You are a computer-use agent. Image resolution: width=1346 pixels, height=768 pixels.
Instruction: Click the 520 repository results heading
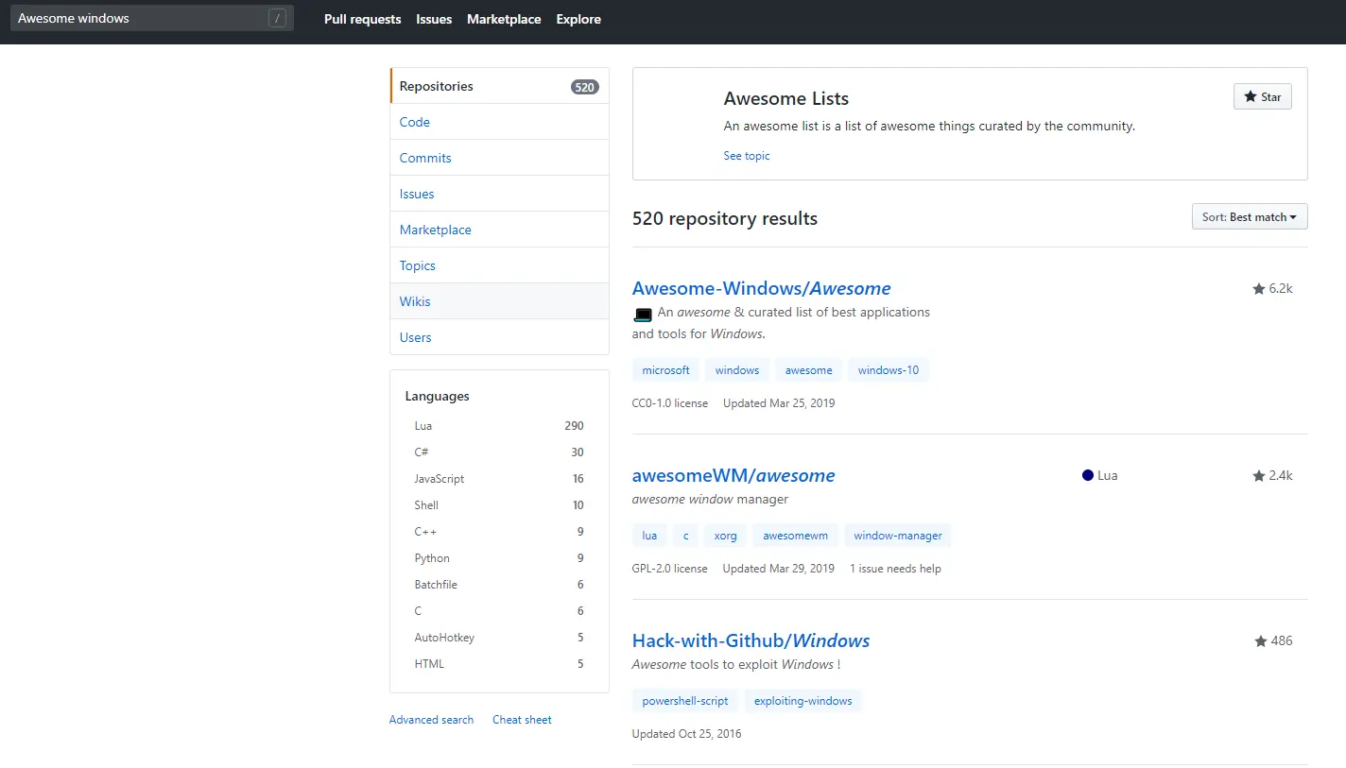[x=725, y=218]
